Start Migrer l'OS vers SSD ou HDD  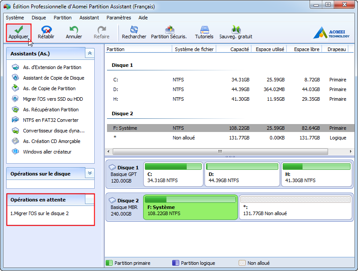[x=53, y=99]
